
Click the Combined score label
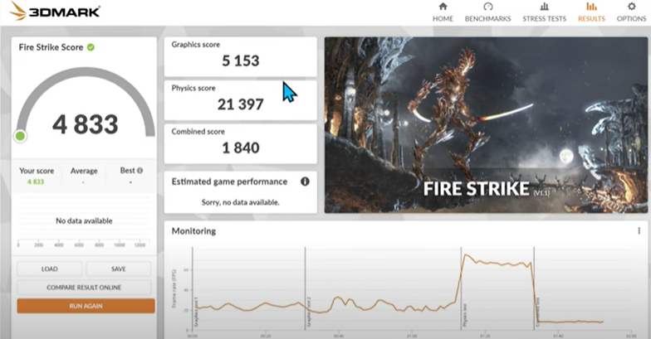coord(198,131)
